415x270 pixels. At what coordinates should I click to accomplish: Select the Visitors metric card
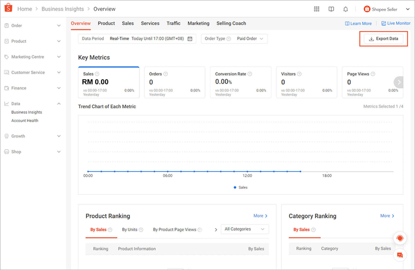click(x=307, y=82)
